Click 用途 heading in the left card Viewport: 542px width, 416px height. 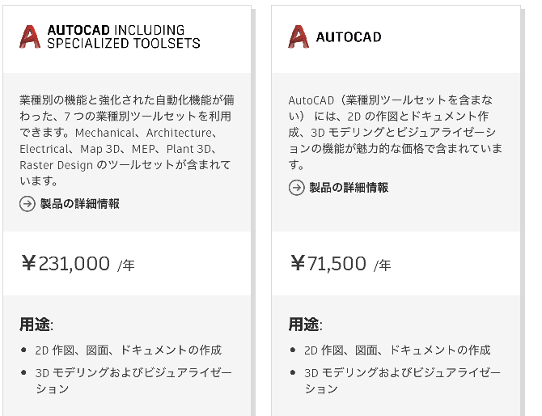[x=36, y=325]
